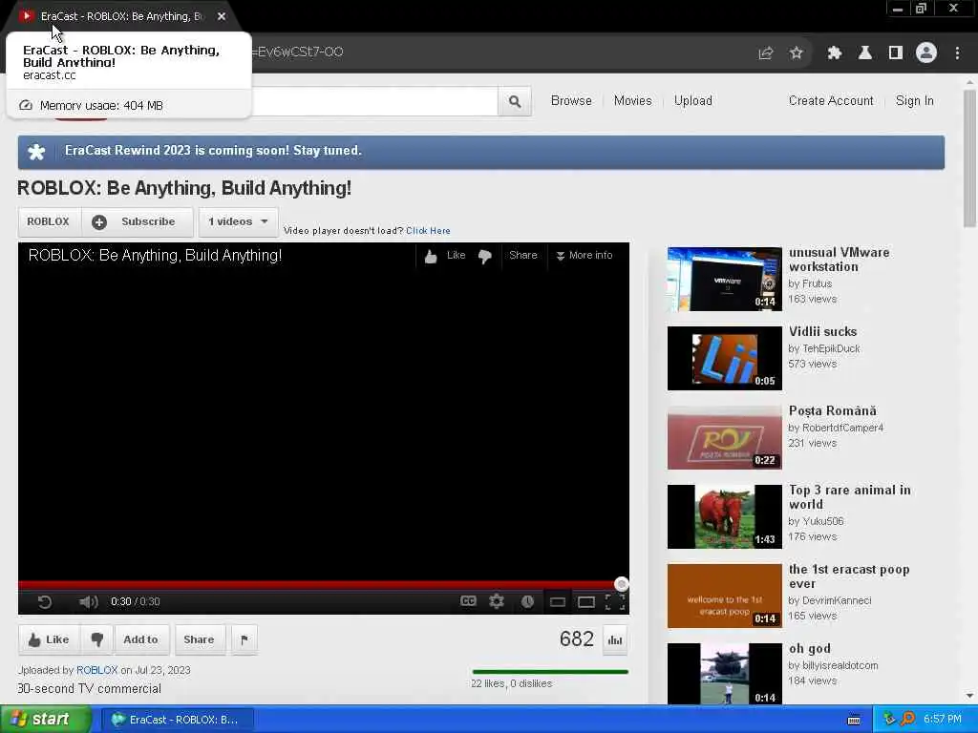978x733 pixels.
Task: Bookmark this page with star icon
Action: coord(796,53)
